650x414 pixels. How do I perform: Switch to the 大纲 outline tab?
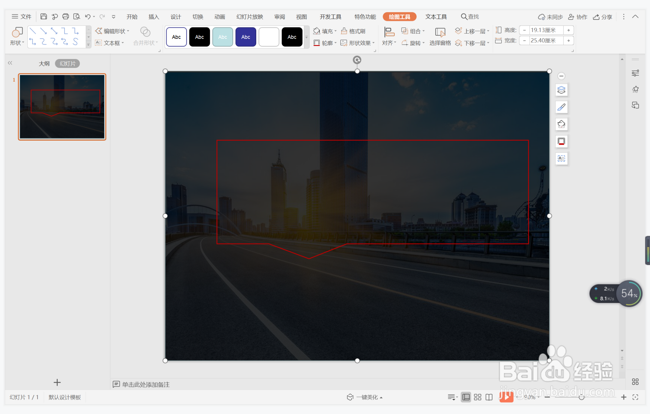(x=44, y=63)
